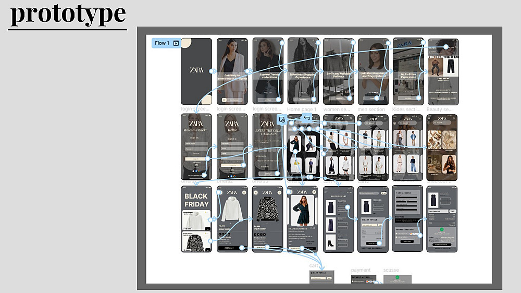Image resolution: width=521 pixels, height=293 pixels.
Task: Open the 'Get ready to some serious shopping' frame
Action: [x=232, y=71]
